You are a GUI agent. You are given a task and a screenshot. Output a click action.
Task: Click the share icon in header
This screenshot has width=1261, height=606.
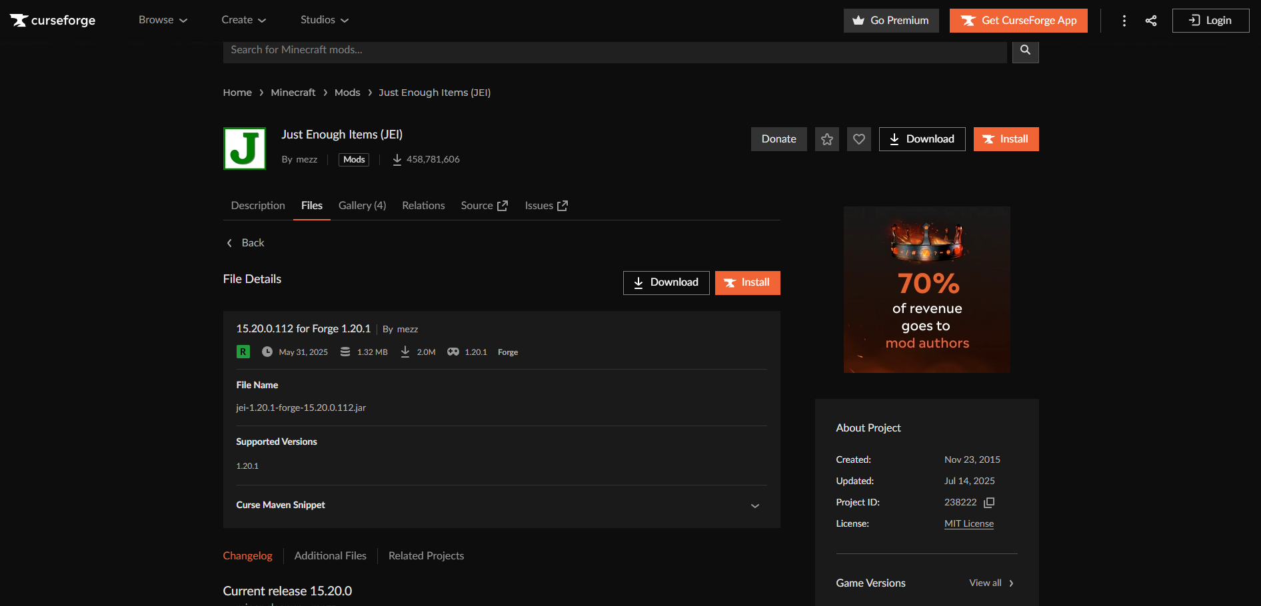click(x=1151, y=21)
